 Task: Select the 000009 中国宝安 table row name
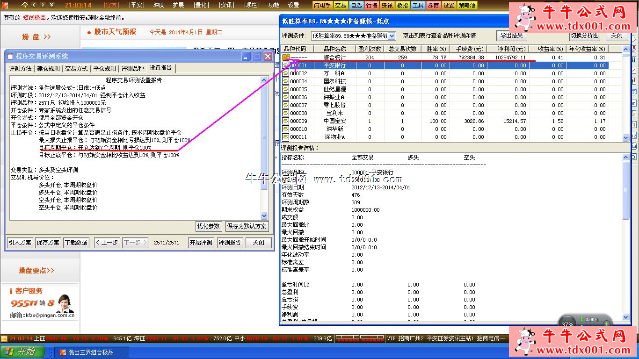[x=335, y=121]
